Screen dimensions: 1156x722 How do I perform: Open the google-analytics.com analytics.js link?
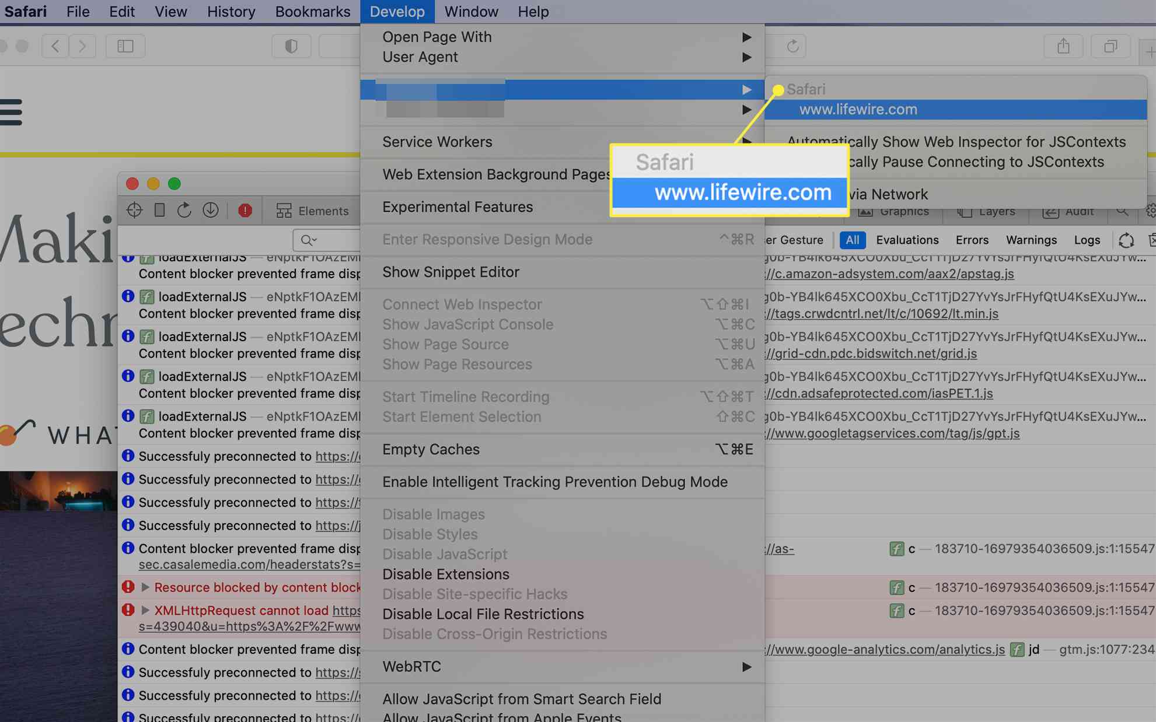click(x=885, y=649)
